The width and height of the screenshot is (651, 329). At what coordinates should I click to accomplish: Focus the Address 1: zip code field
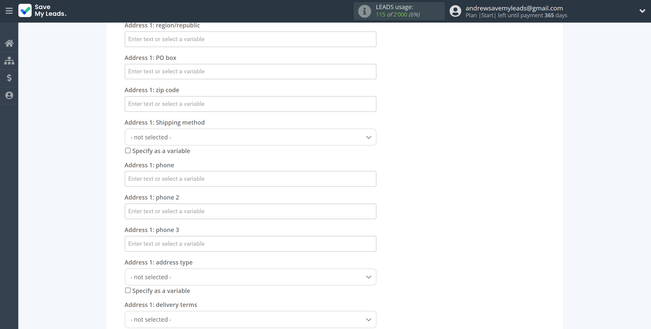[x=250, y=104]
